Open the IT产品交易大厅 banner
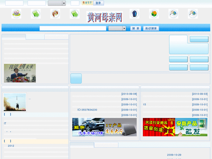The width and height of the screenshot is (212, 159). (121, 127)
